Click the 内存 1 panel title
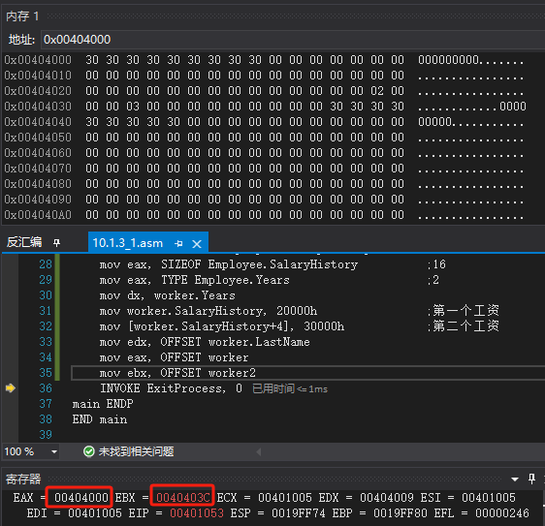Image resolution: width=545 pixels, height=526 pixels. [x=22, y=15]
